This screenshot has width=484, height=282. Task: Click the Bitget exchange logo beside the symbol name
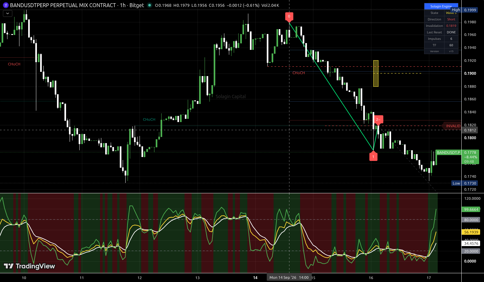tap(6, 5)
